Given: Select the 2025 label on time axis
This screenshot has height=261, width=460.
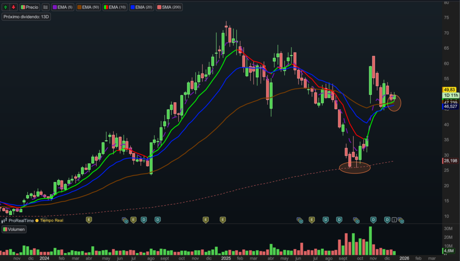Looking at the screenshot, I should point(225,258).
